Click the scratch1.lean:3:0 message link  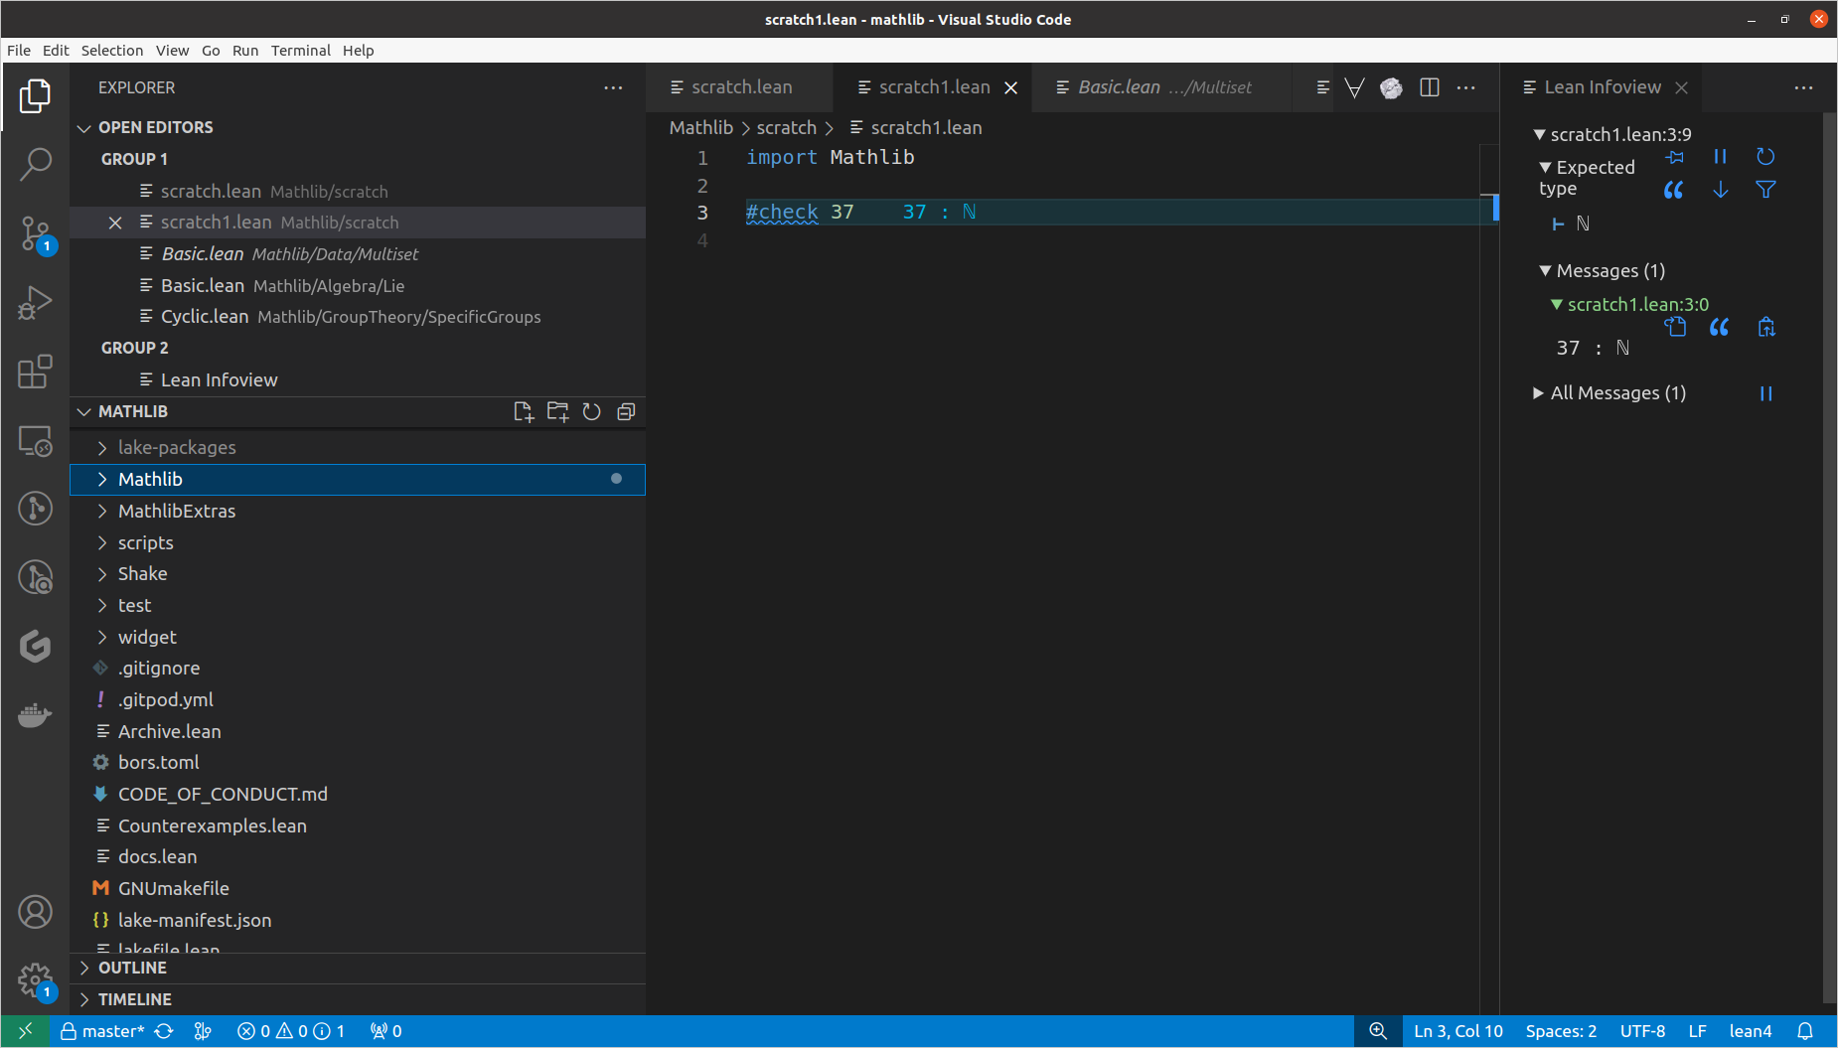click(x=1638, y=305)
